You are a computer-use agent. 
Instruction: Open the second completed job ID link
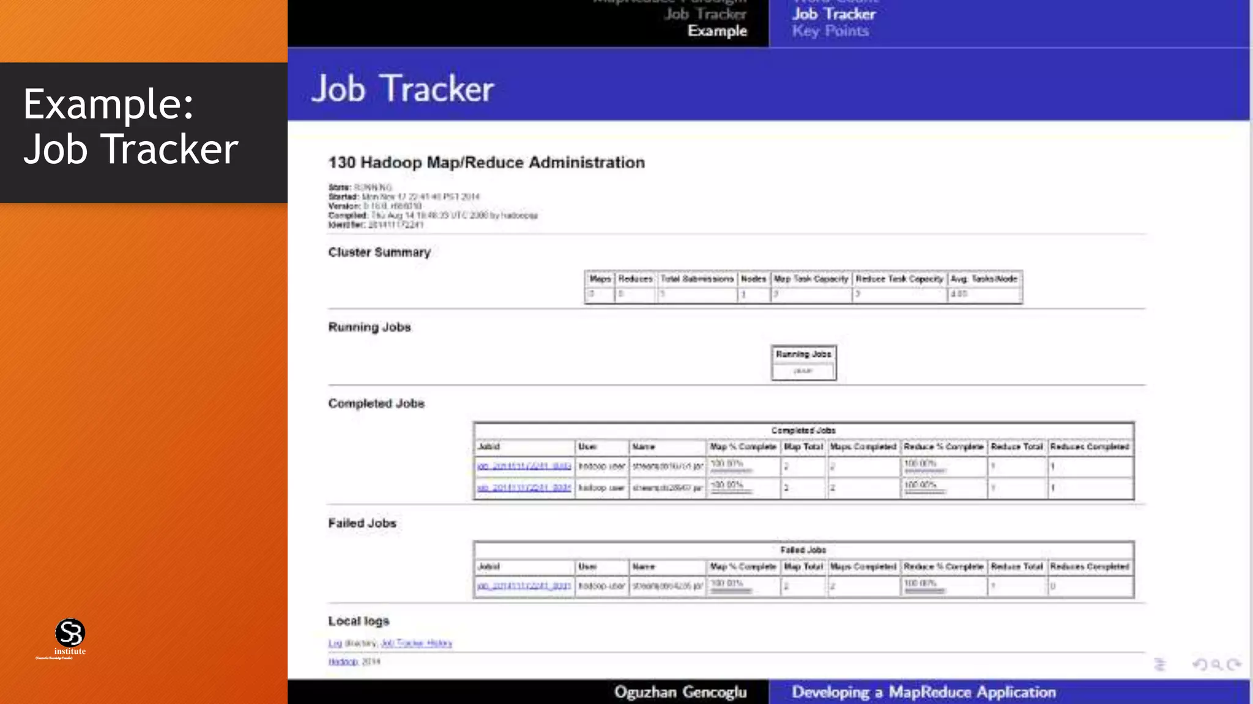click(524, 488)
